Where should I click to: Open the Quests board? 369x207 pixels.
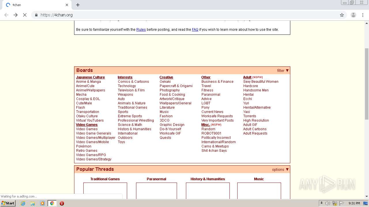click(165, 138)
